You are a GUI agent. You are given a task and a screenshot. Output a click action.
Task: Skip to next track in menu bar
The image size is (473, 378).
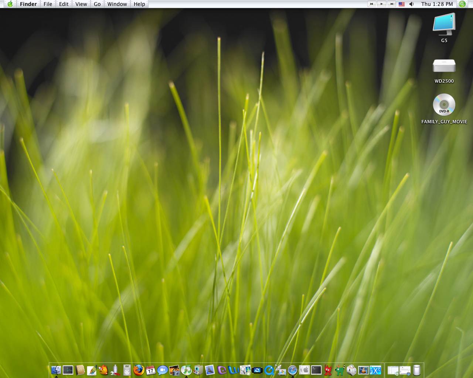click(391, 4)
